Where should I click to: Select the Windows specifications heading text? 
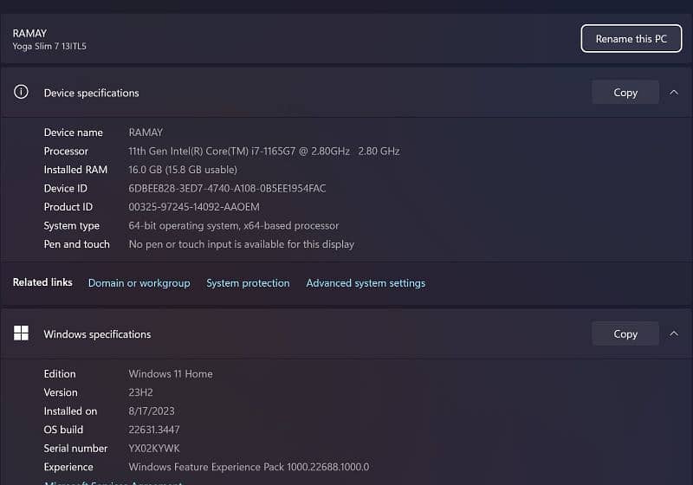[97, 334]
